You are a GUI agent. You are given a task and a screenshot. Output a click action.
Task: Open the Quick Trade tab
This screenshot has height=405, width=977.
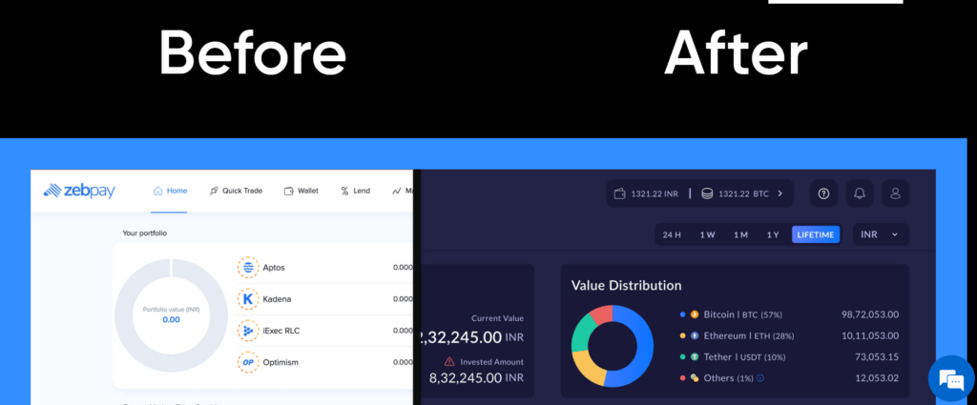point(236,191)
